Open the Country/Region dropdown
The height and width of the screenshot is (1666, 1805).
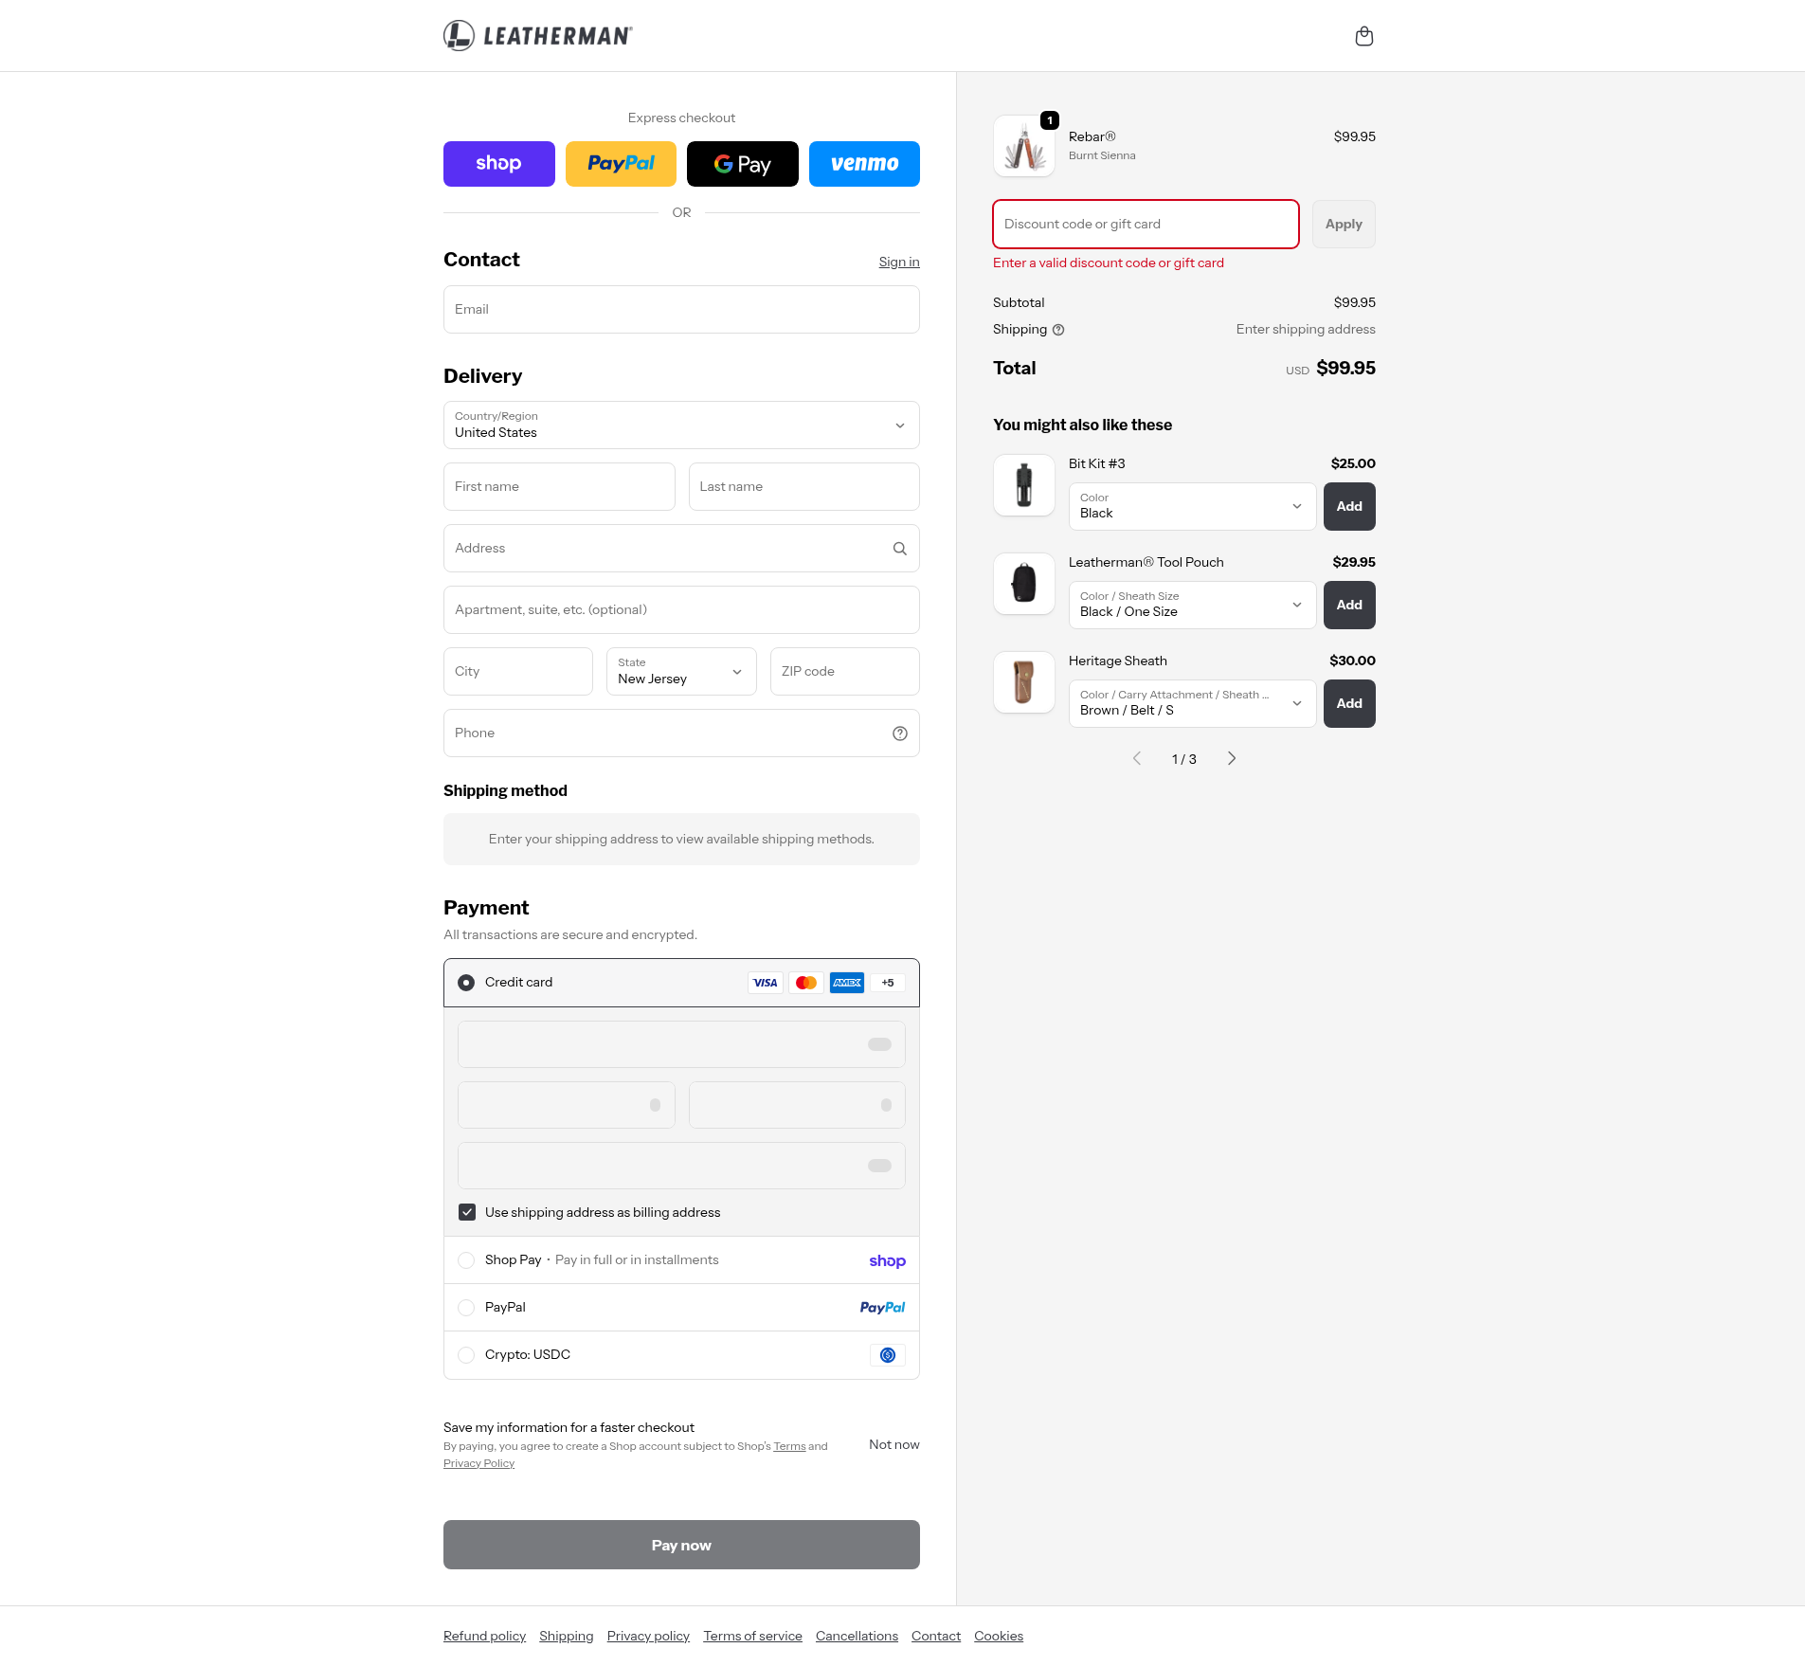681,426
